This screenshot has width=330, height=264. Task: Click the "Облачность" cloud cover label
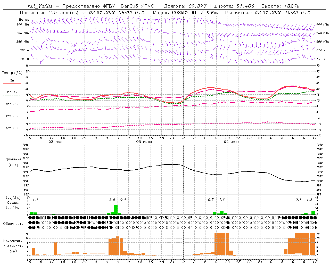[x=13, y=224]
